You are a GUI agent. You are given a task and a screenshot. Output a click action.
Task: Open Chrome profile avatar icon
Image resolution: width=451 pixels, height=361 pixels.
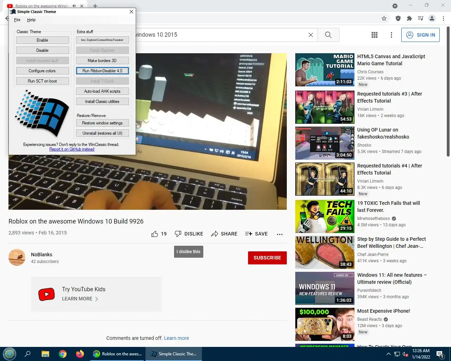click(x=432, y=18)
